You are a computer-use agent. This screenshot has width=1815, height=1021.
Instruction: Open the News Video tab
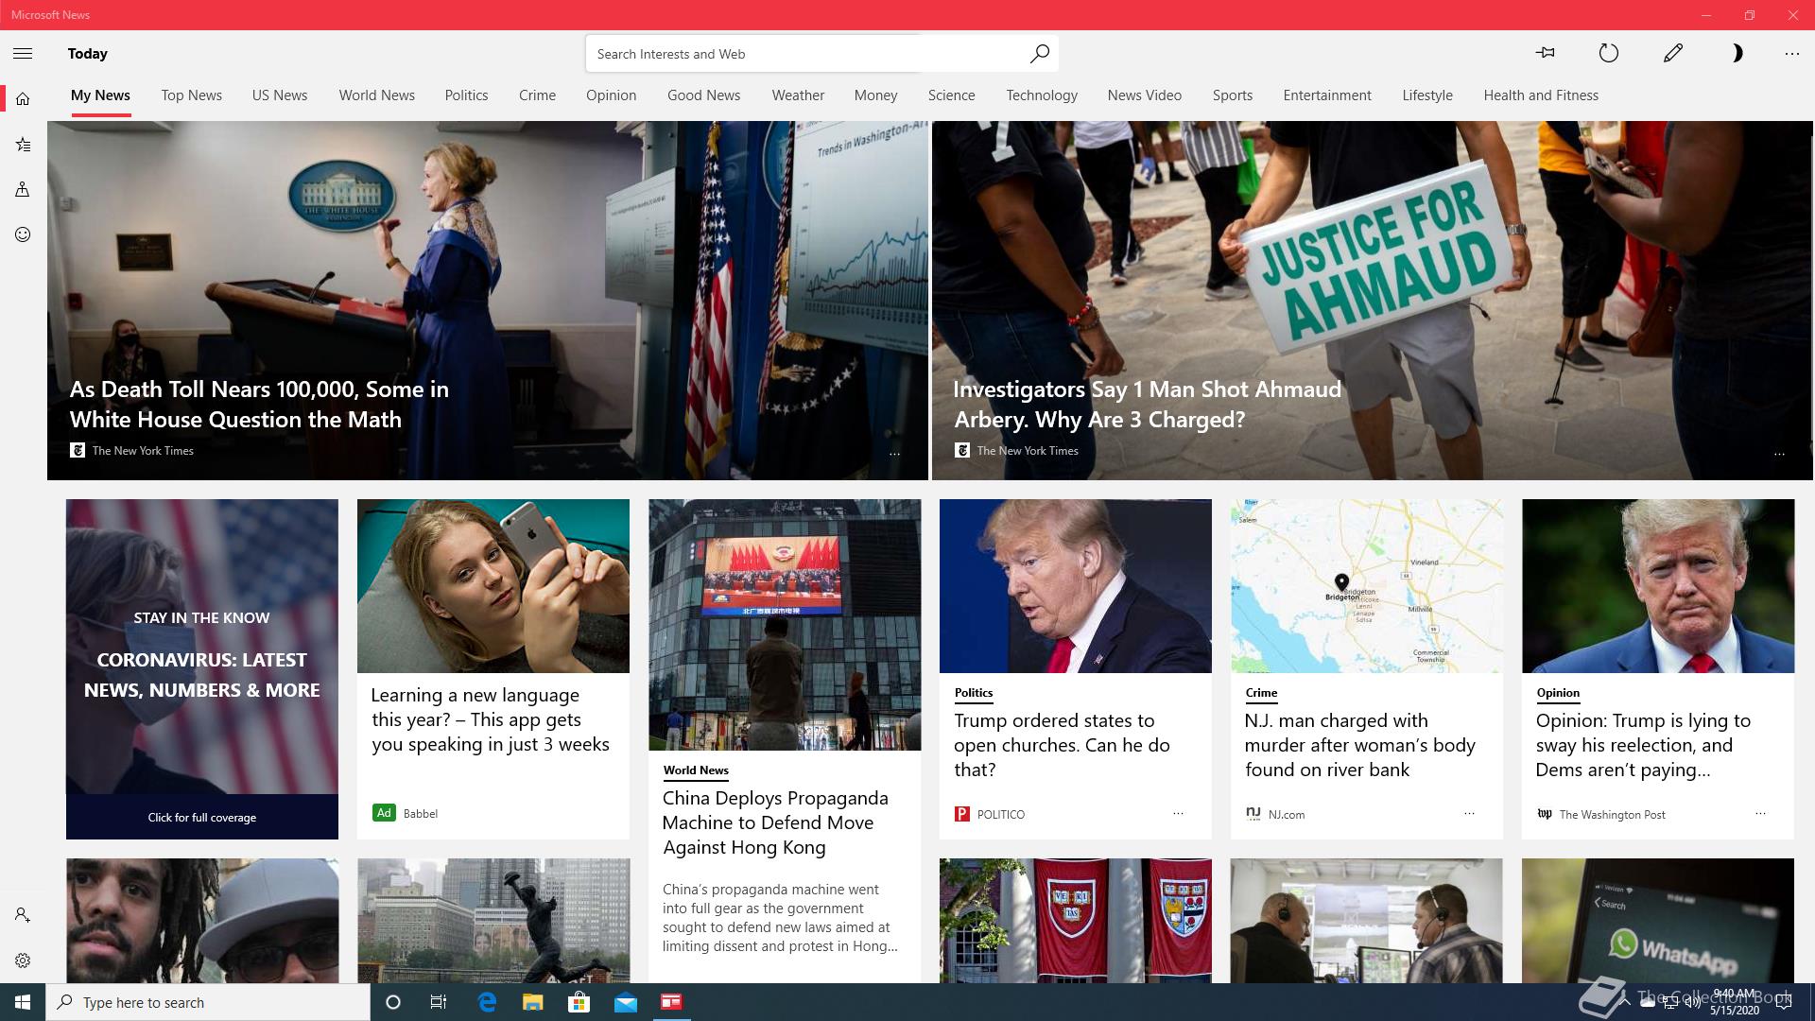1145,95
